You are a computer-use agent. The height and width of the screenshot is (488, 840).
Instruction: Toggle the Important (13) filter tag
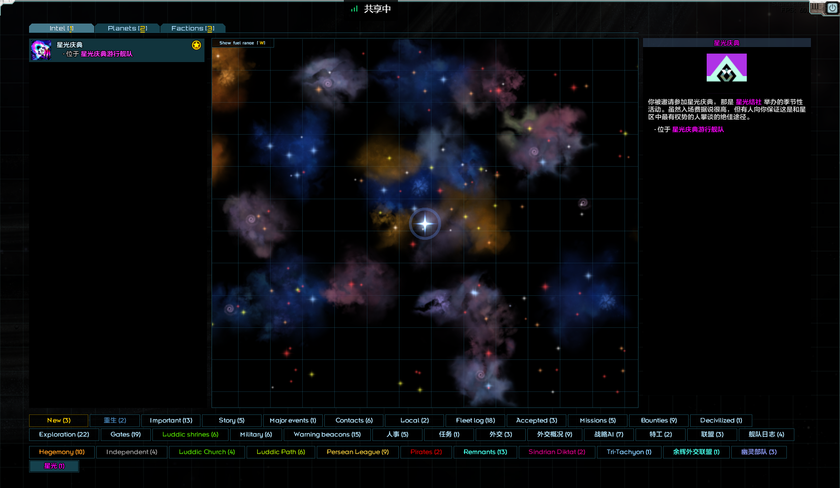pos(171,420)
